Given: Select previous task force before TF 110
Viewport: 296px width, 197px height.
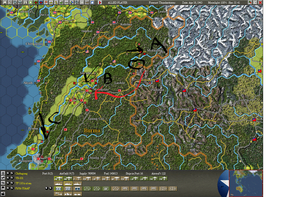Looking at the screenshot, I should [8, 183].
